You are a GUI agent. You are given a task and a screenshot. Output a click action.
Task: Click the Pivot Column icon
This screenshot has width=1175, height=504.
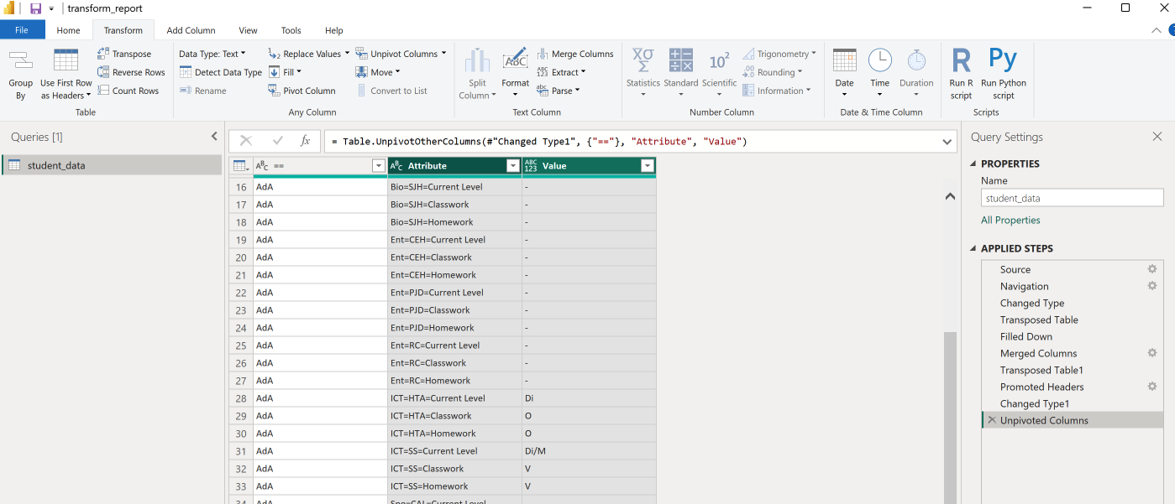point(274,91)
